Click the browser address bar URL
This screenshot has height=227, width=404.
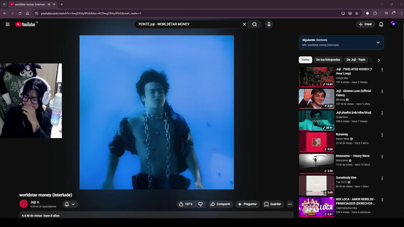pos(91,13)
